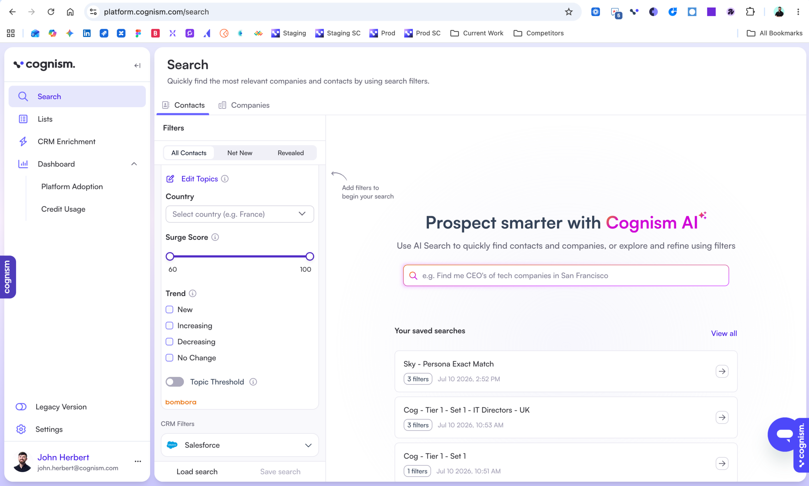This screenshot has width=809, height=486.
Task: Open Lists in sidebar
Action: (x=77, y=119)
